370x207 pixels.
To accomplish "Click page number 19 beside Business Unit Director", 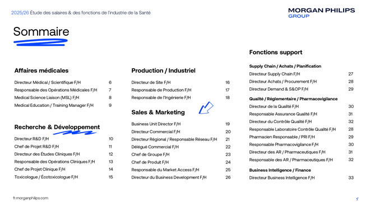I will (228, 124).
